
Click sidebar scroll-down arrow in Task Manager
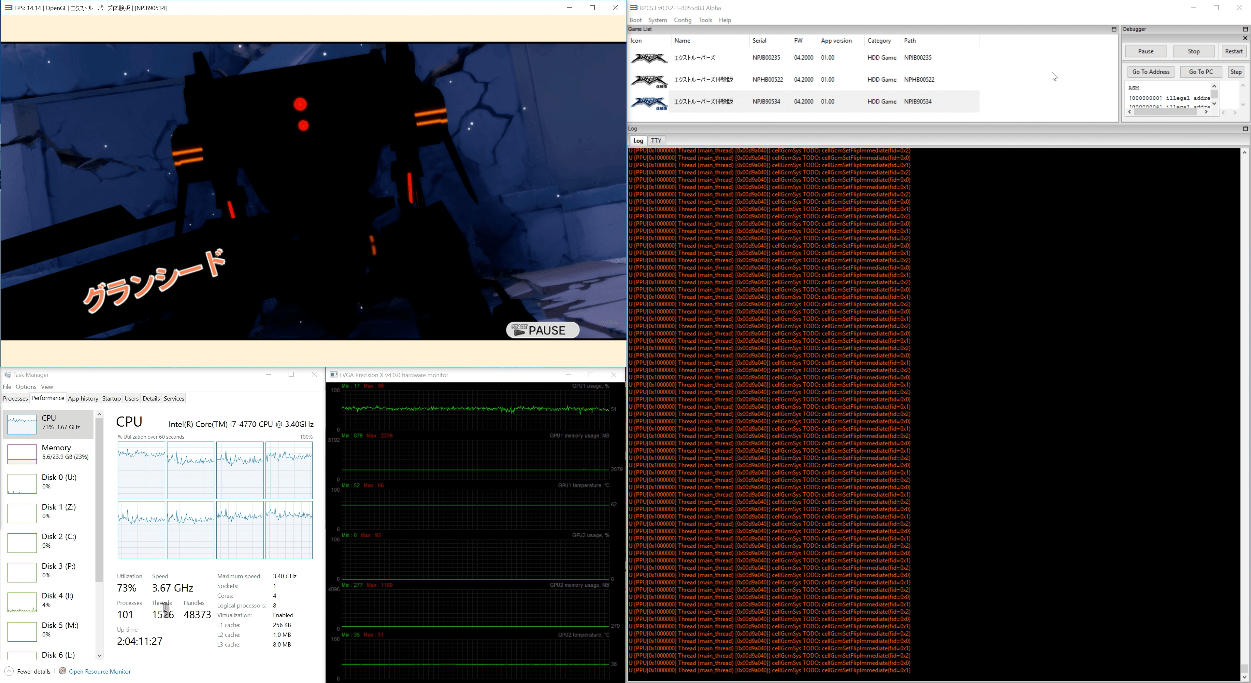click(100, 655)
